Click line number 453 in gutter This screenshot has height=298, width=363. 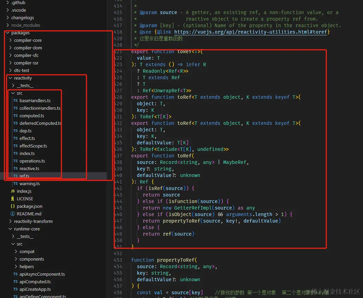tap(118, 260)
